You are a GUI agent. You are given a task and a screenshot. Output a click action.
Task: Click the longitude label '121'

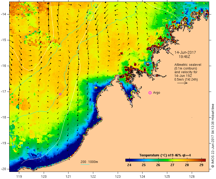(68, 176)
